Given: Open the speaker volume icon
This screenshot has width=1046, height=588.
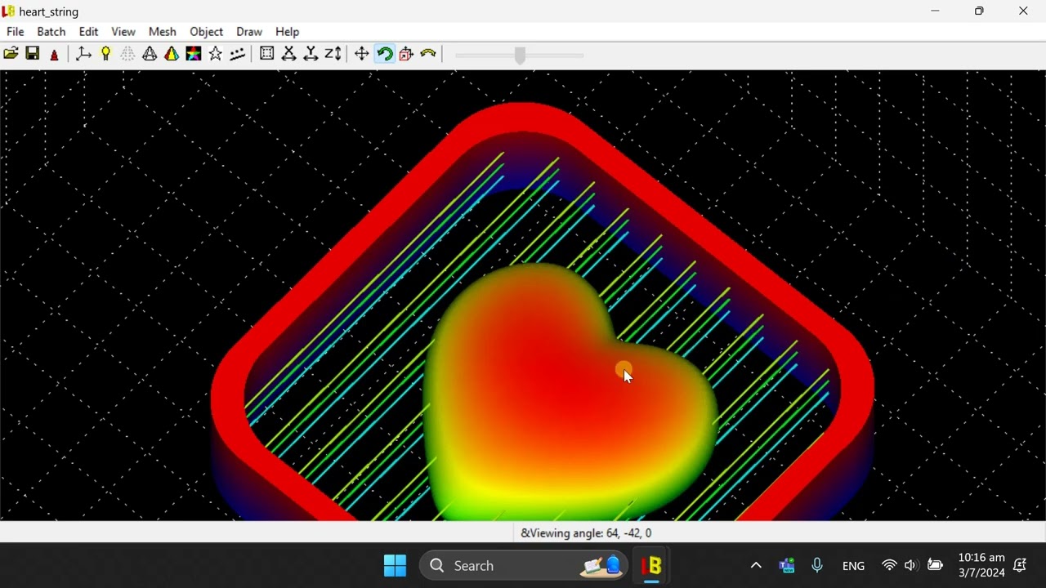Looking at the screenshot, I should (x=911, y=565).
